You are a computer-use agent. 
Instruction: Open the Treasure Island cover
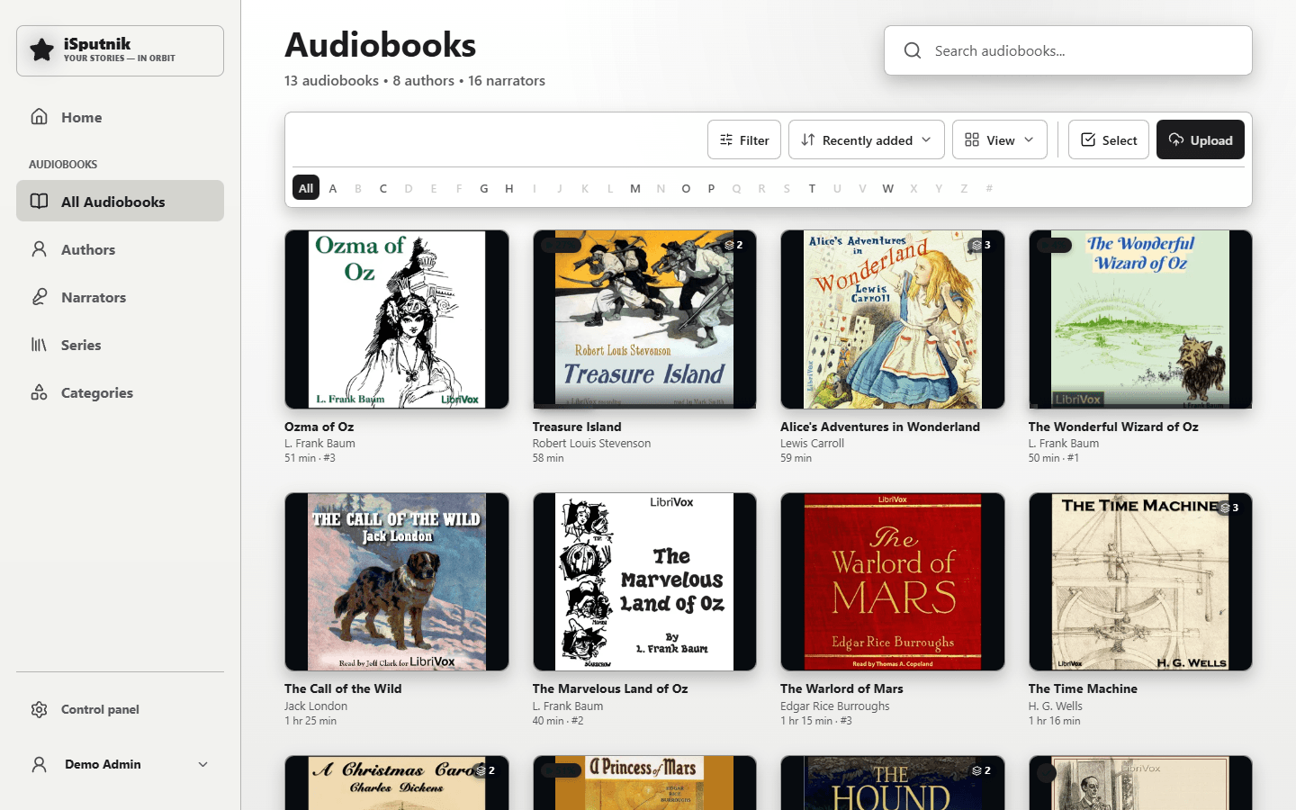[644, 319]
